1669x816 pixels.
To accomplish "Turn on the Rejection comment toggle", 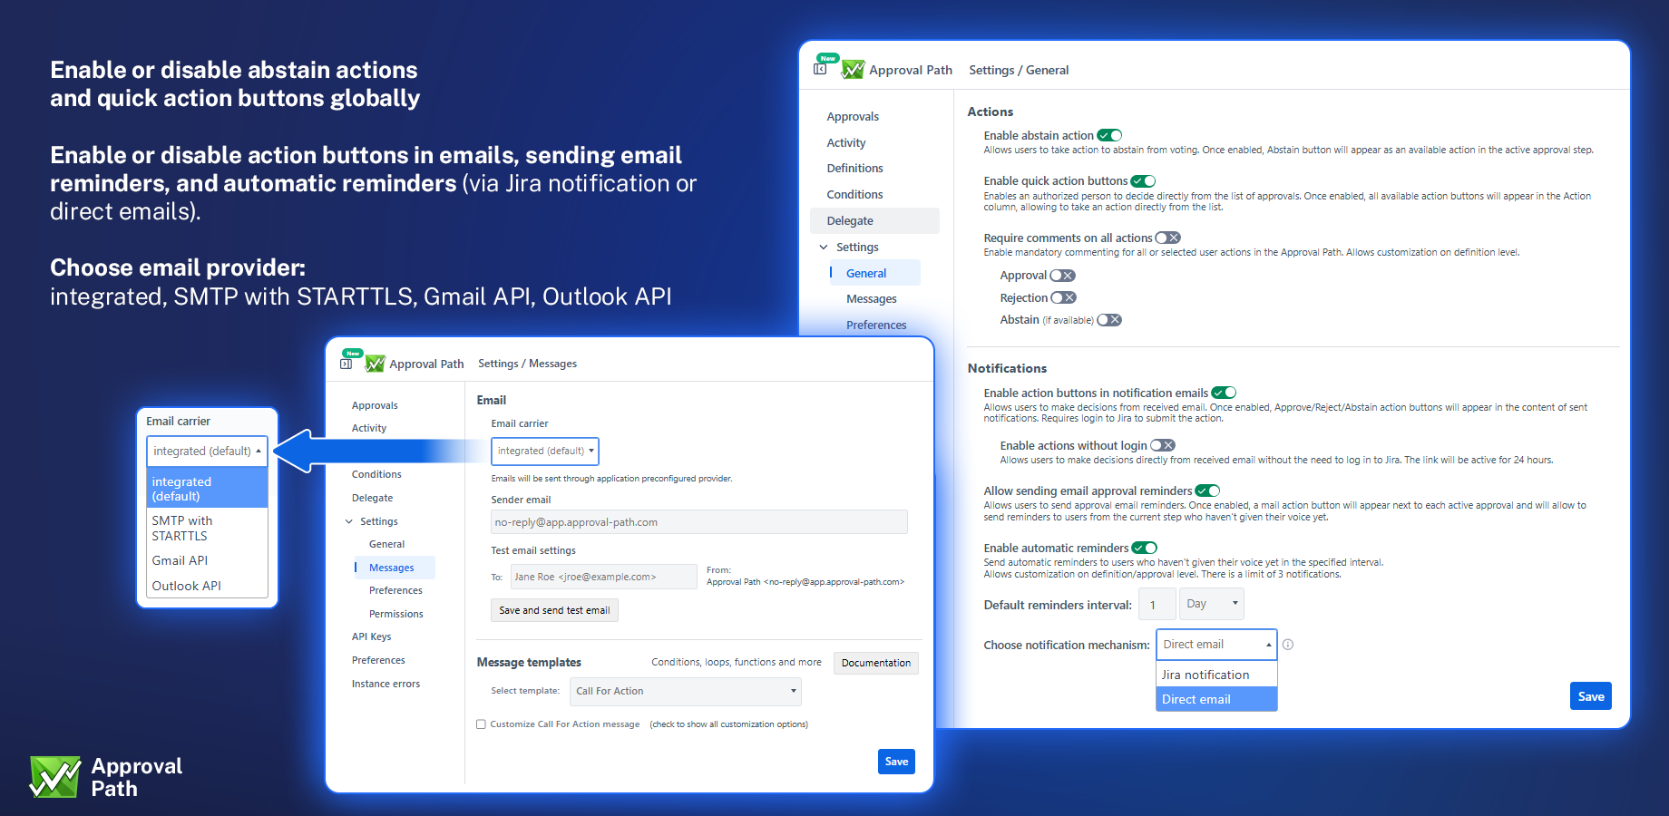I will tap(1063, 297).
